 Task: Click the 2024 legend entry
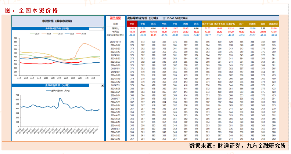pyautogui.click(x=81, y=34)
